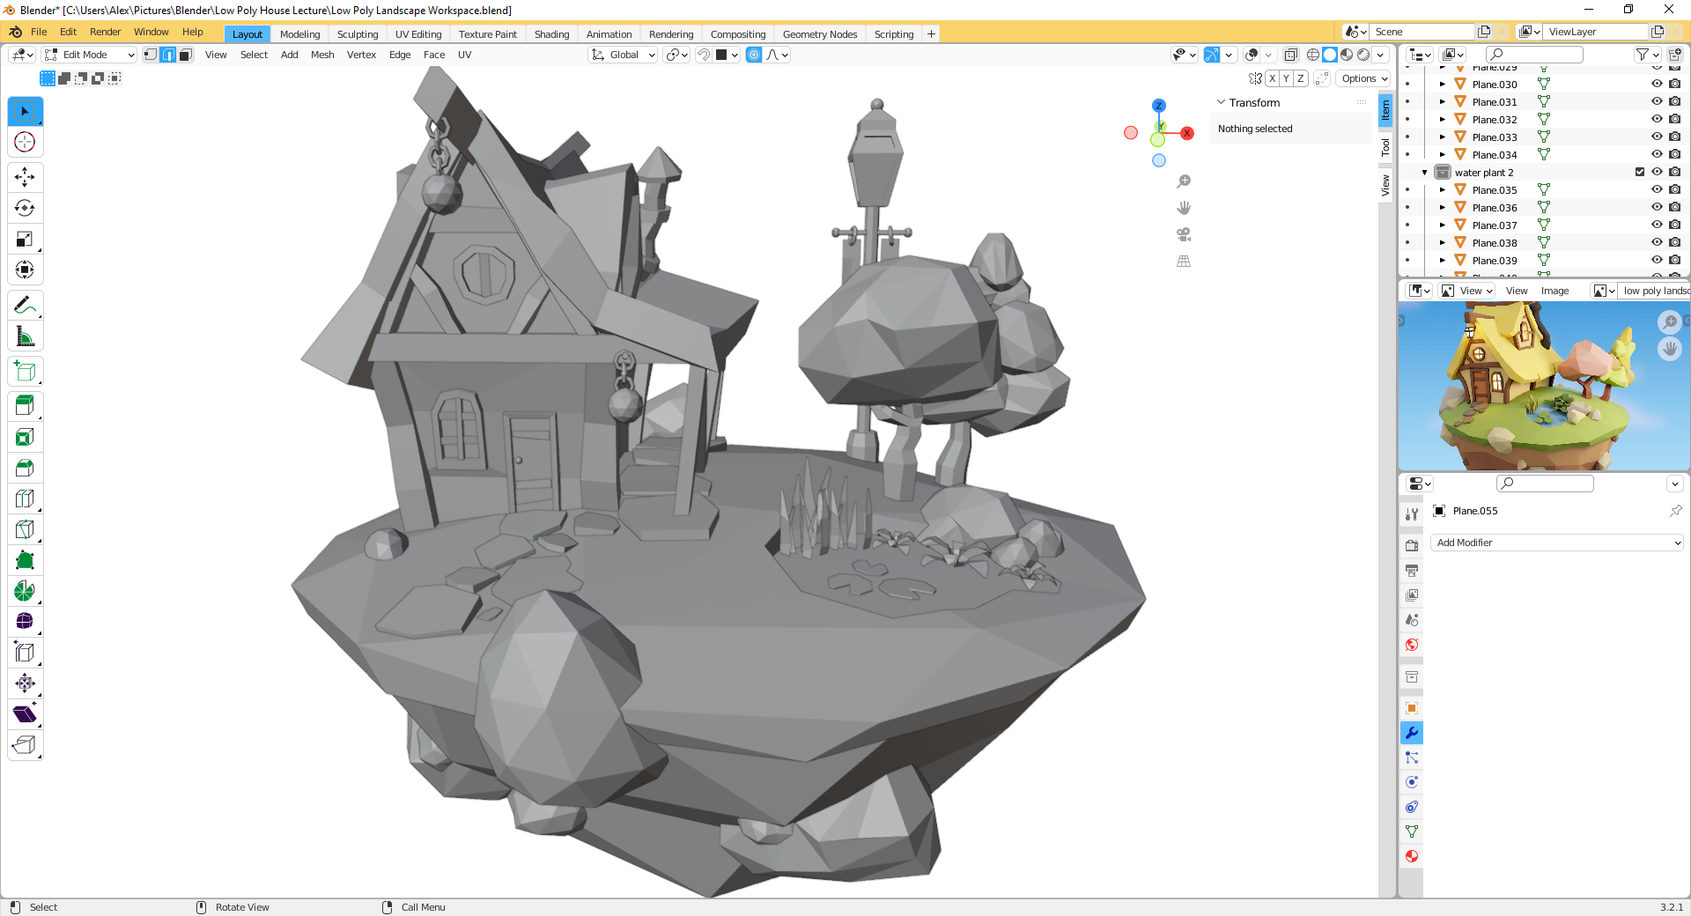Open the viewport Options dropdown
This screenshot has height=916, width=1691.
click(1364, 78)
